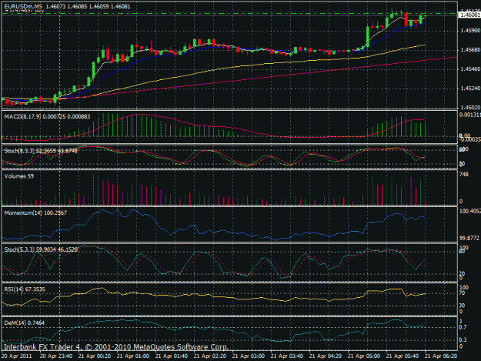
Task: Click the 20 Apr 23:40 time label
Action: [56, 356]
